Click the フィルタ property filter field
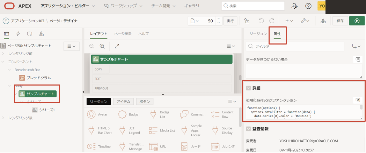 (295, 46)
